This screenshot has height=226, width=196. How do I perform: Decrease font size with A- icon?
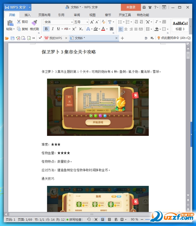click(x=97, y=22)
